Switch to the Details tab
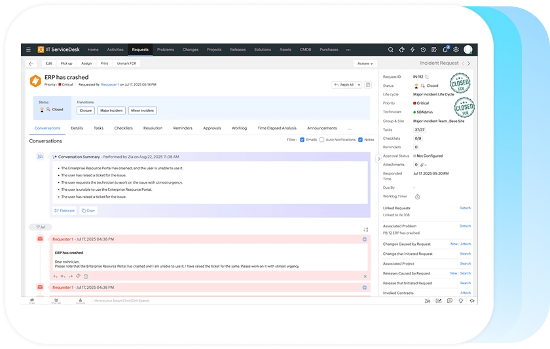 77,129
